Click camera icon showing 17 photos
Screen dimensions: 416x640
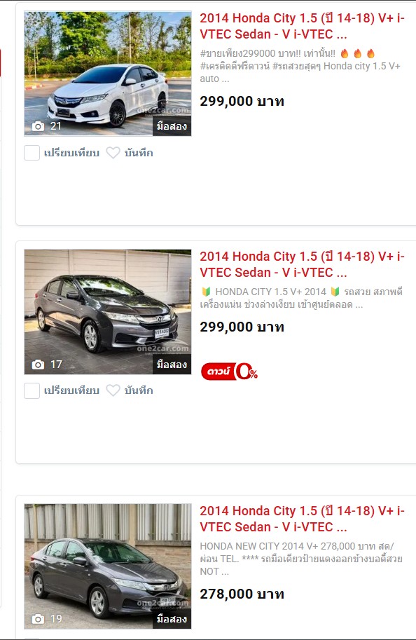pyautogui.click(x=38, y=365)
